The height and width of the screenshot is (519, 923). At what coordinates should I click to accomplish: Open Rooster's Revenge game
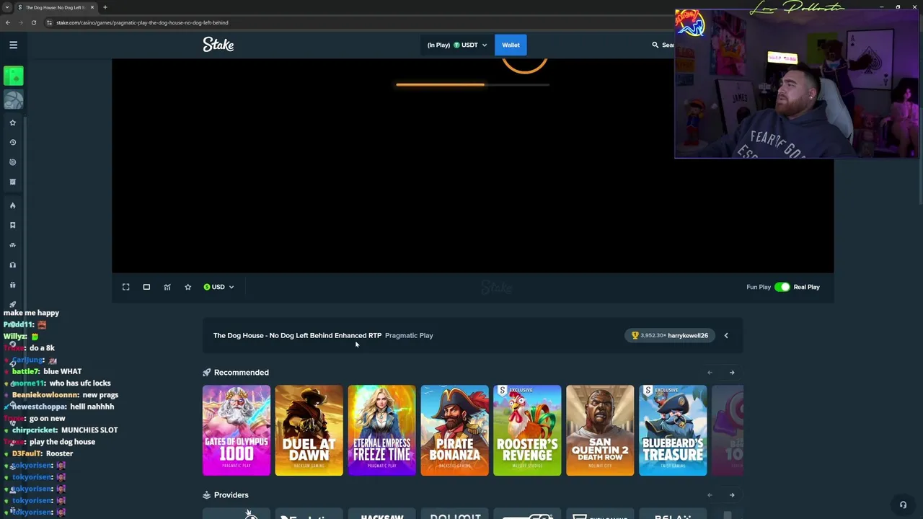pos(527,430)
